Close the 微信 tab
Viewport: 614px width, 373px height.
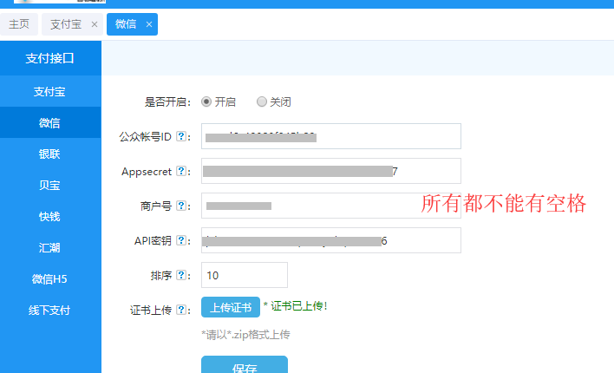point(149,24)
